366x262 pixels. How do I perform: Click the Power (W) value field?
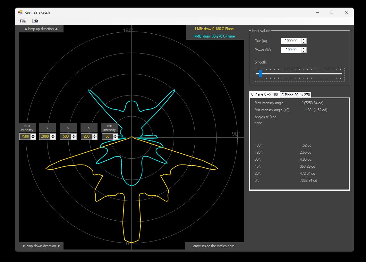pyautogui.click(x=291, y=50)
